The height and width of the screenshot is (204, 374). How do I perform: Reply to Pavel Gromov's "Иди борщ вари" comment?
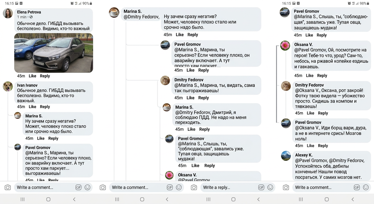[x=323, y=146]
